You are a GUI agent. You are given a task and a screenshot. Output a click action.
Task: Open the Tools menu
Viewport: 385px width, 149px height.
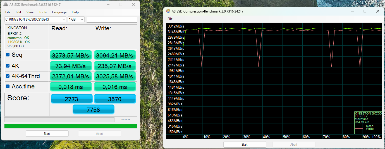(x=43, y=12)
